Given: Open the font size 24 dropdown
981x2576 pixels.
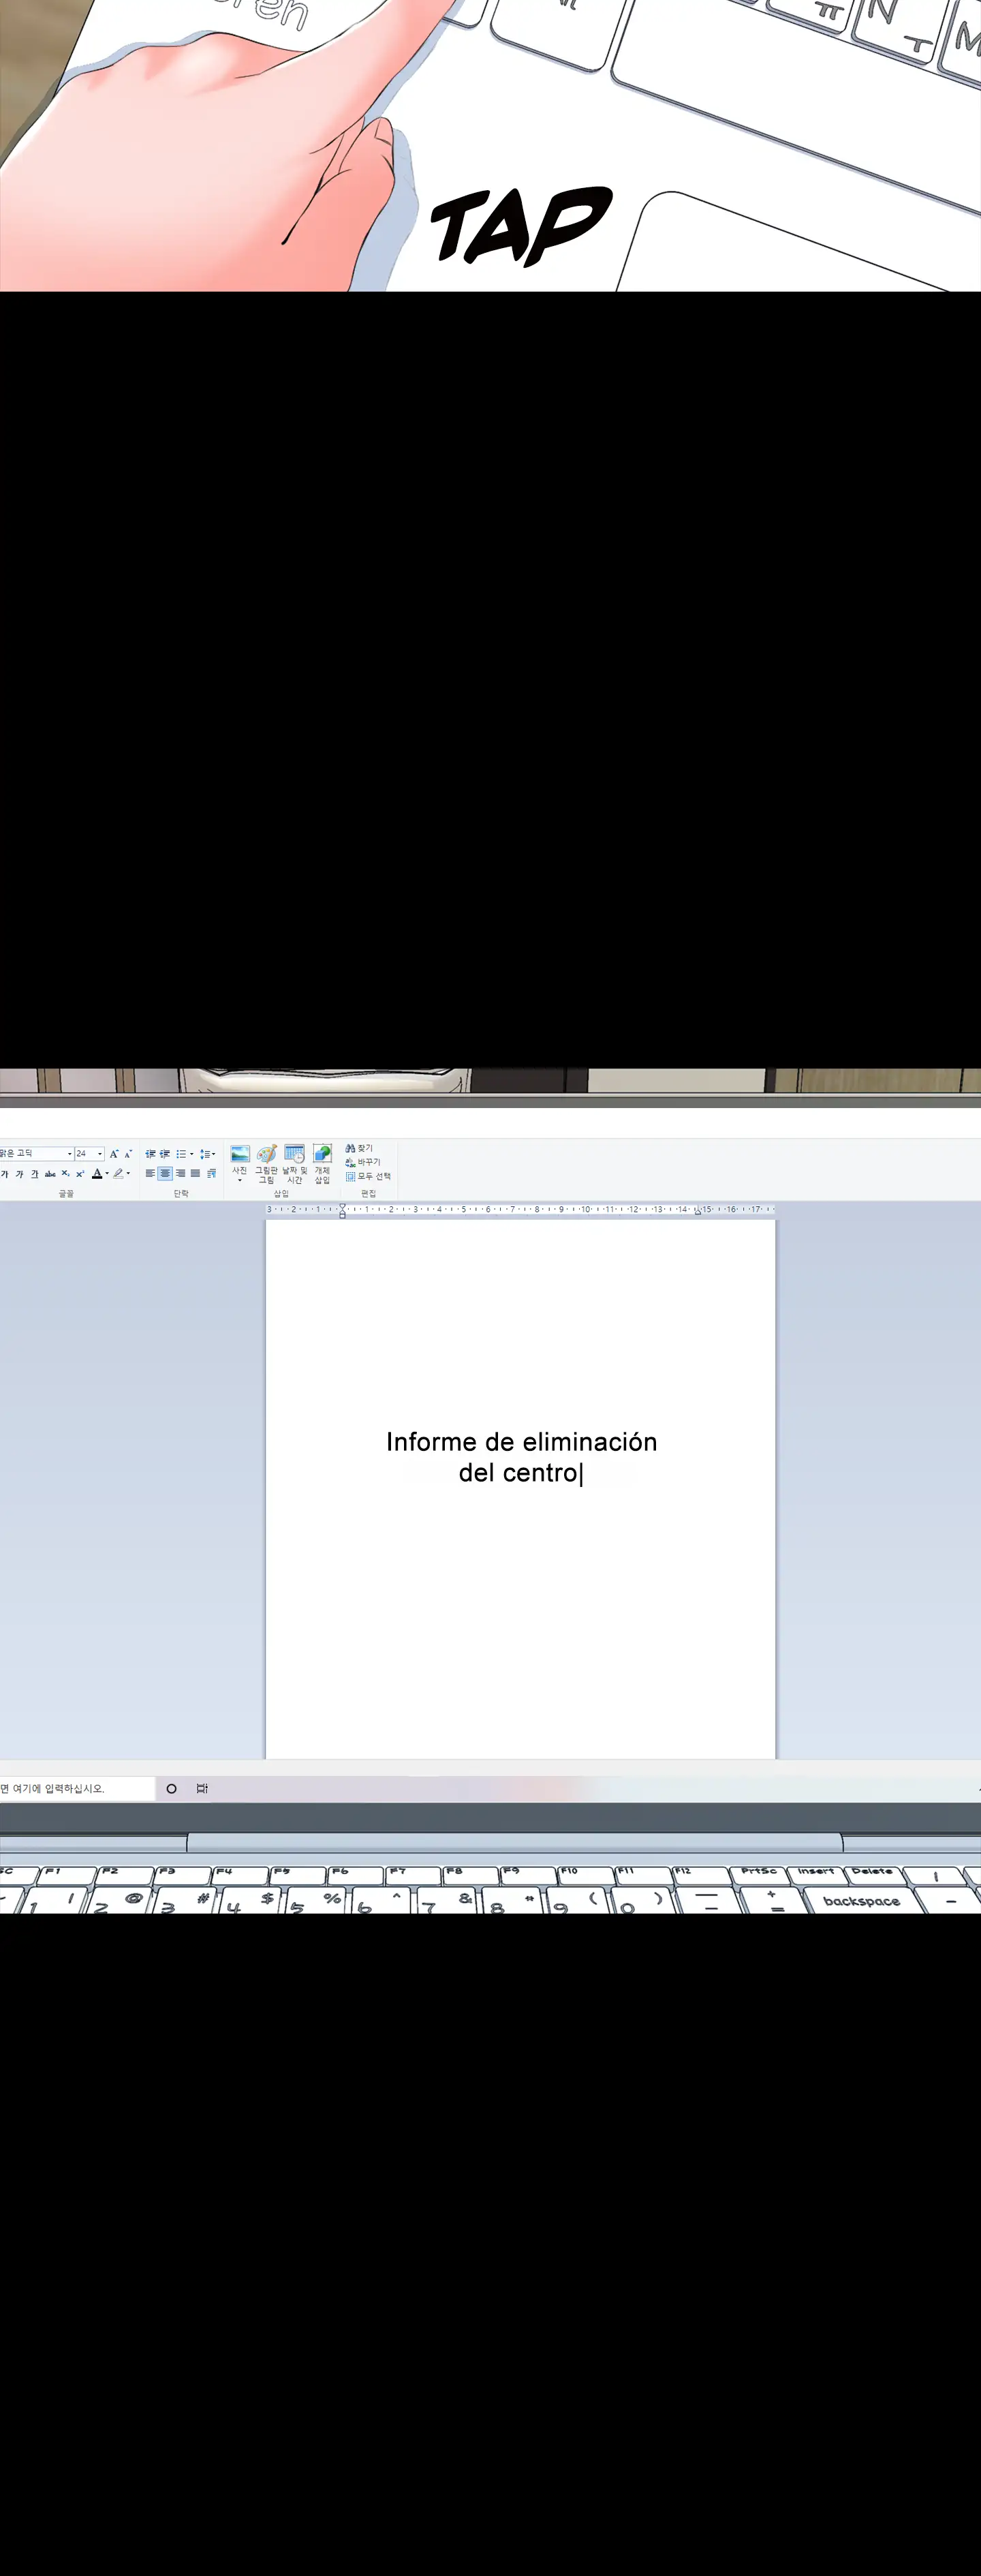Looking at the screenshot, I should pyautogui.click(x=100, y=1154).
